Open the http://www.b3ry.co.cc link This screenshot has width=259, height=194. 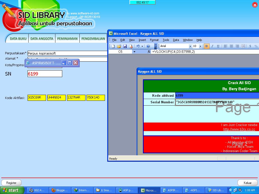click(239, 129)
